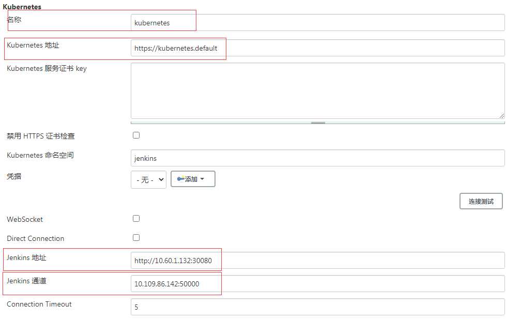
Task: Click the Jenkins 通道 label
Action: 26,281
